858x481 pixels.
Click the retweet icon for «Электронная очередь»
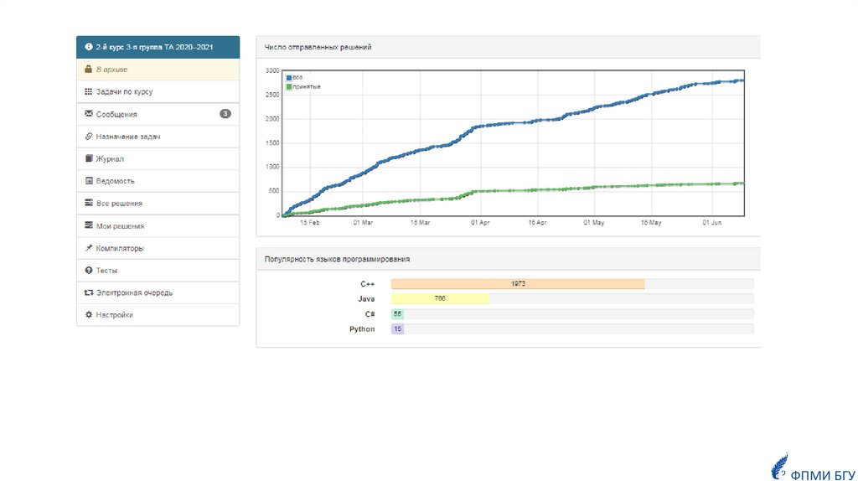pyautogui.click(x=89, y=293)
